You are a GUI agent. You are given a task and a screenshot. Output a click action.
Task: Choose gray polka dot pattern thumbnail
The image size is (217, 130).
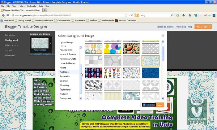point(150,48)
